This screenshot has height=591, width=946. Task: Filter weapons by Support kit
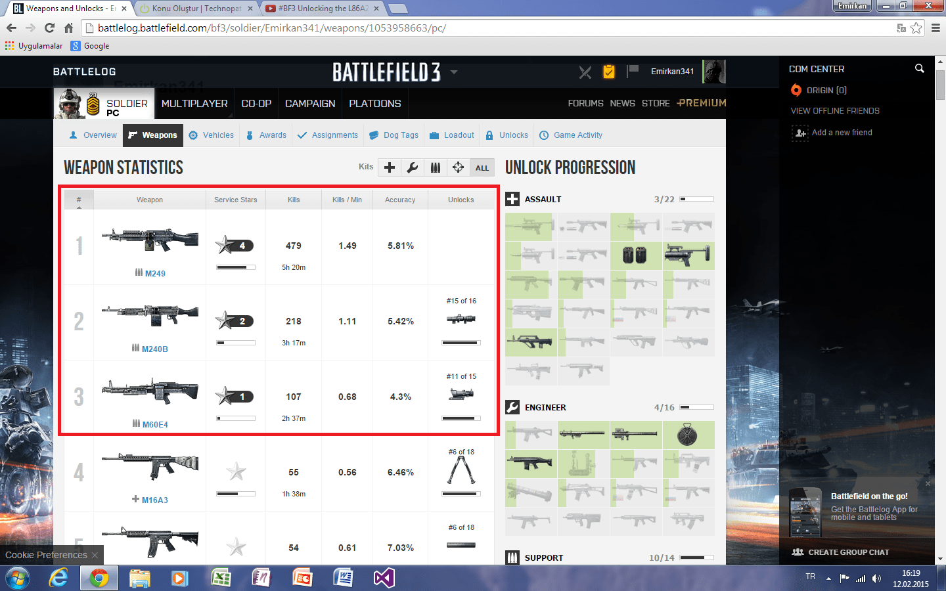436,167
